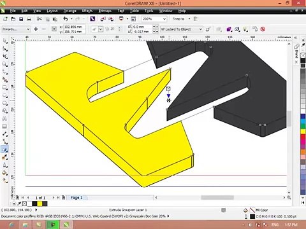Viewport: 306px width, 229px height.
Task: Adjust the extrusion depth stepper
Action: [x=120, y=29]
